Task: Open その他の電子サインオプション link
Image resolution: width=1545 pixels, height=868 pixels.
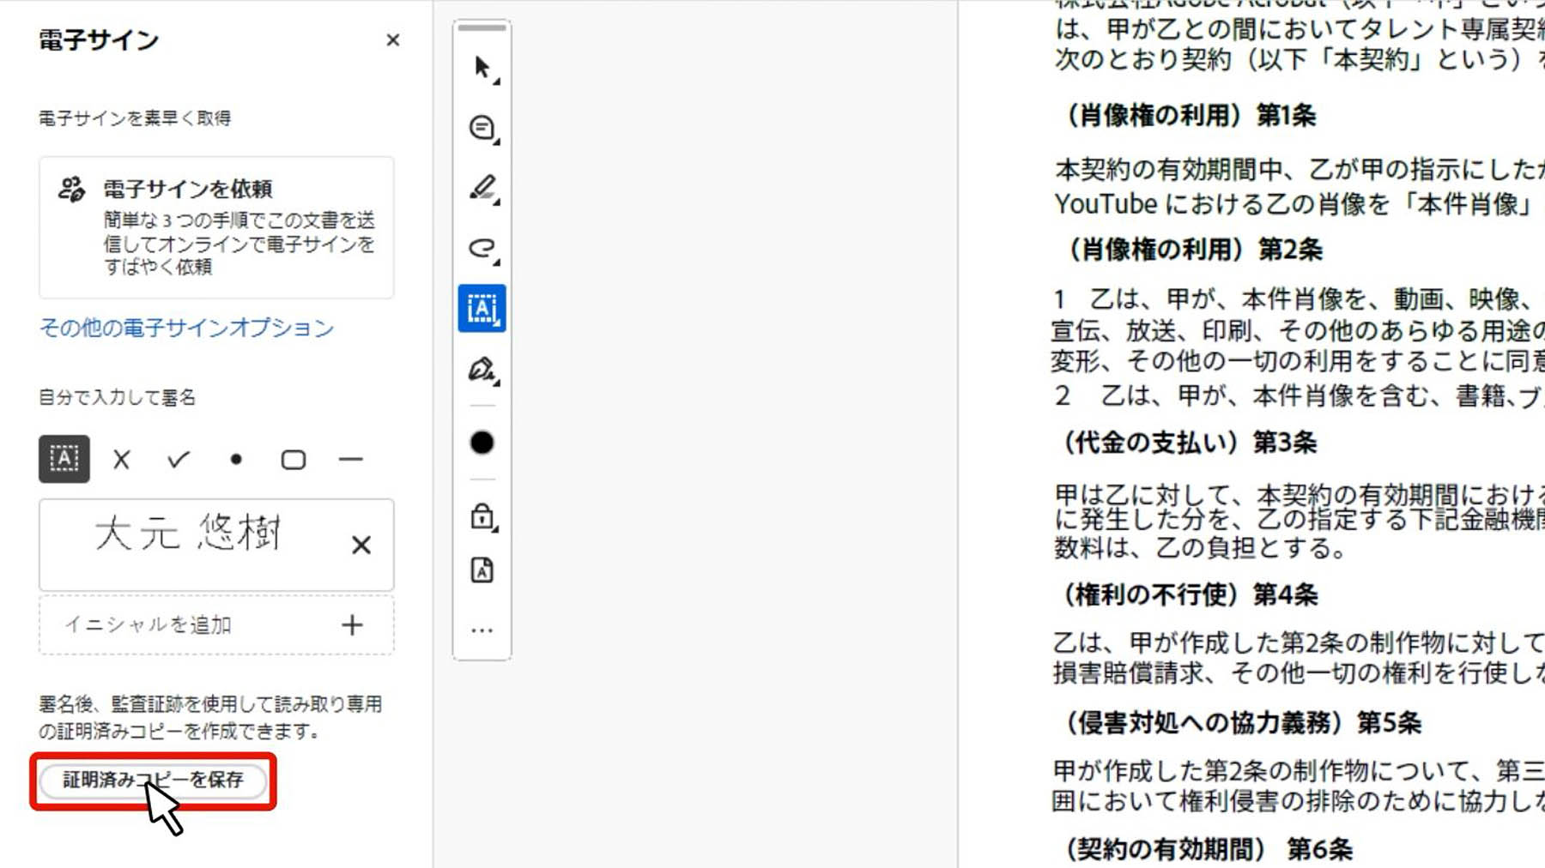Action: click(186, 328)
